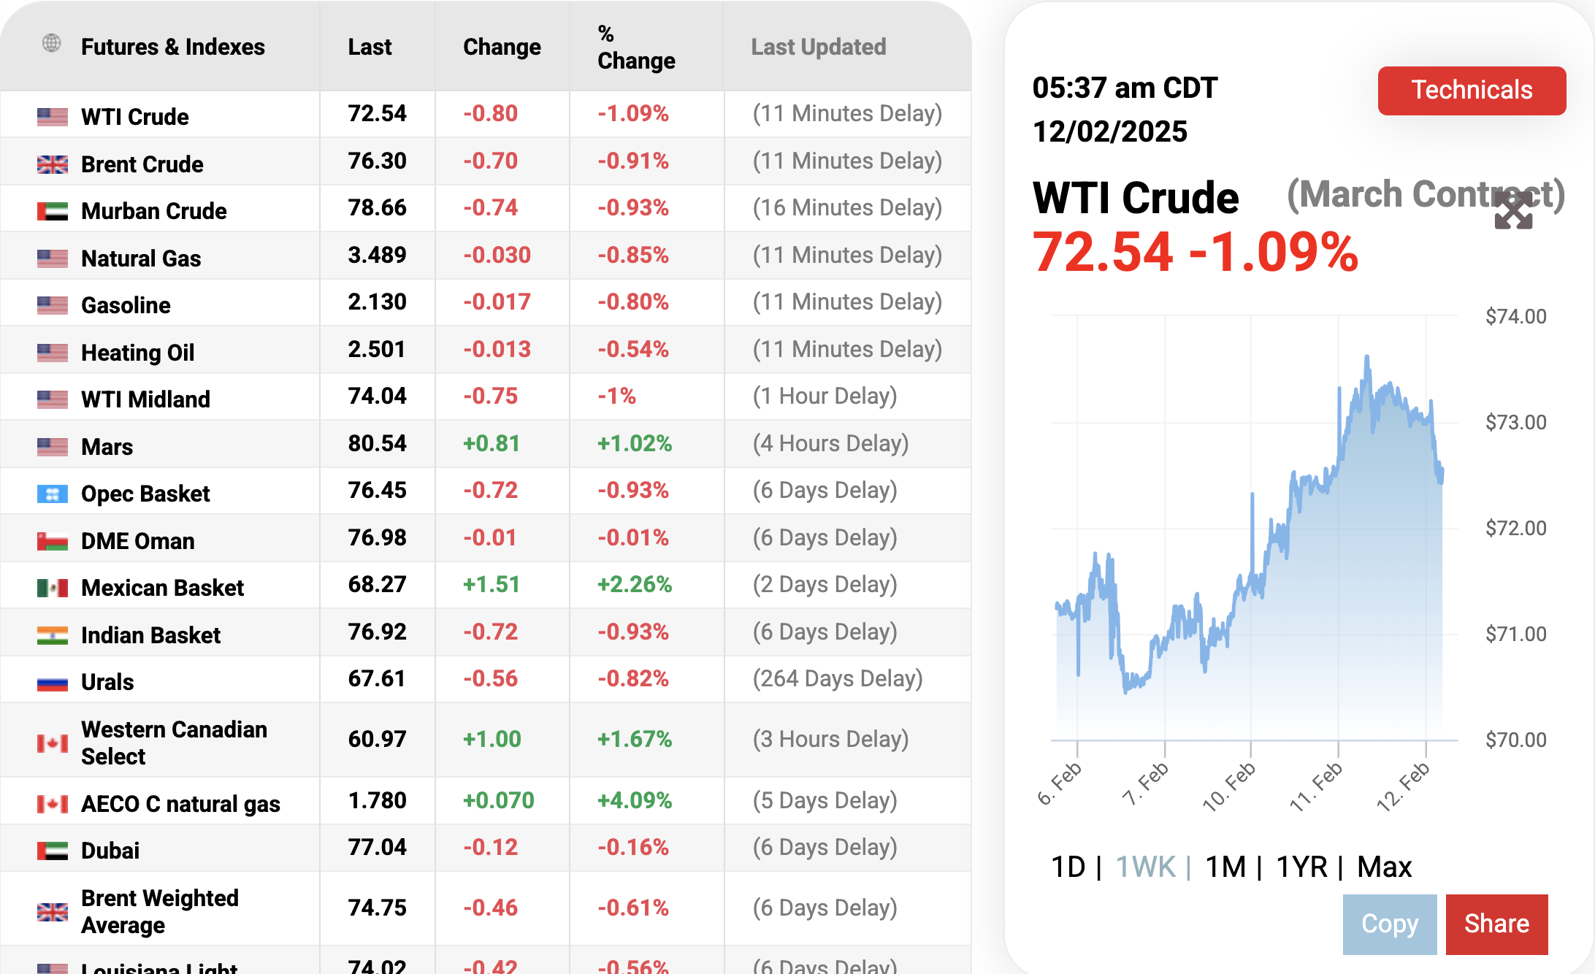
Task: Open the Natural Gas futures row
Action: 141,258
